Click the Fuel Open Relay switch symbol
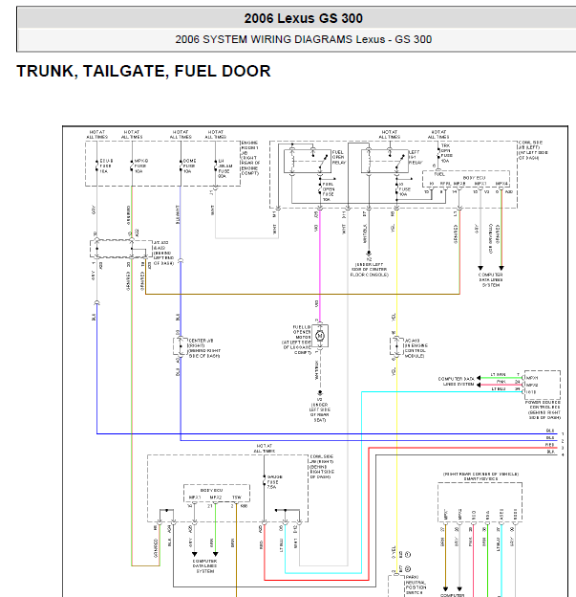576x597 pixels. pyautogui.click(x=308, y=161)
